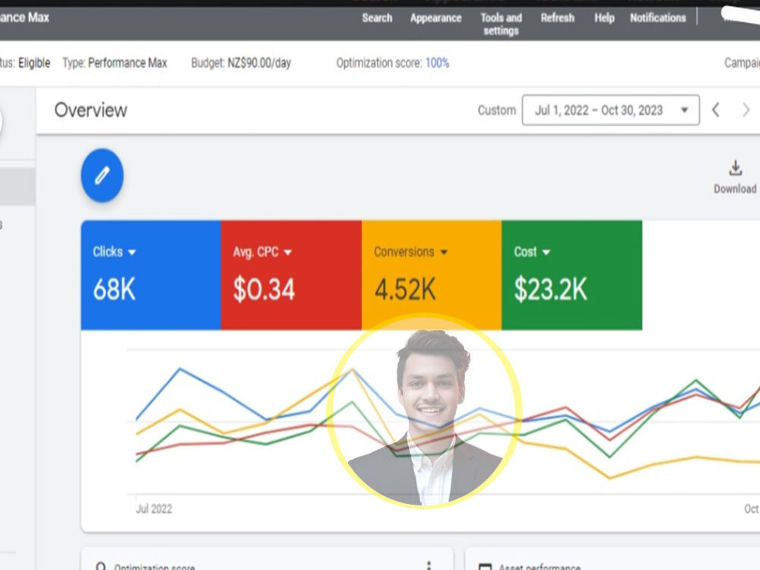Click the $23.2K cost value
This screenshot has width=760, height=570.
tap(550, 290)
